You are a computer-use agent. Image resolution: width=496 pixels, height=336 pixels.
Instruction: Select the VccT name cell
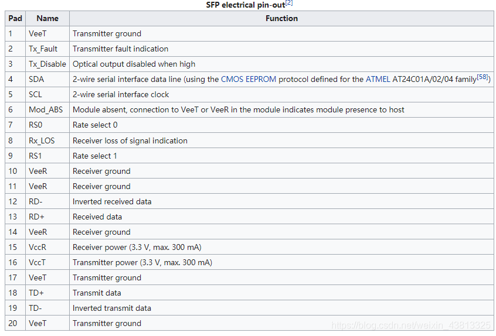pyautogui.click(x=47, y=262)
